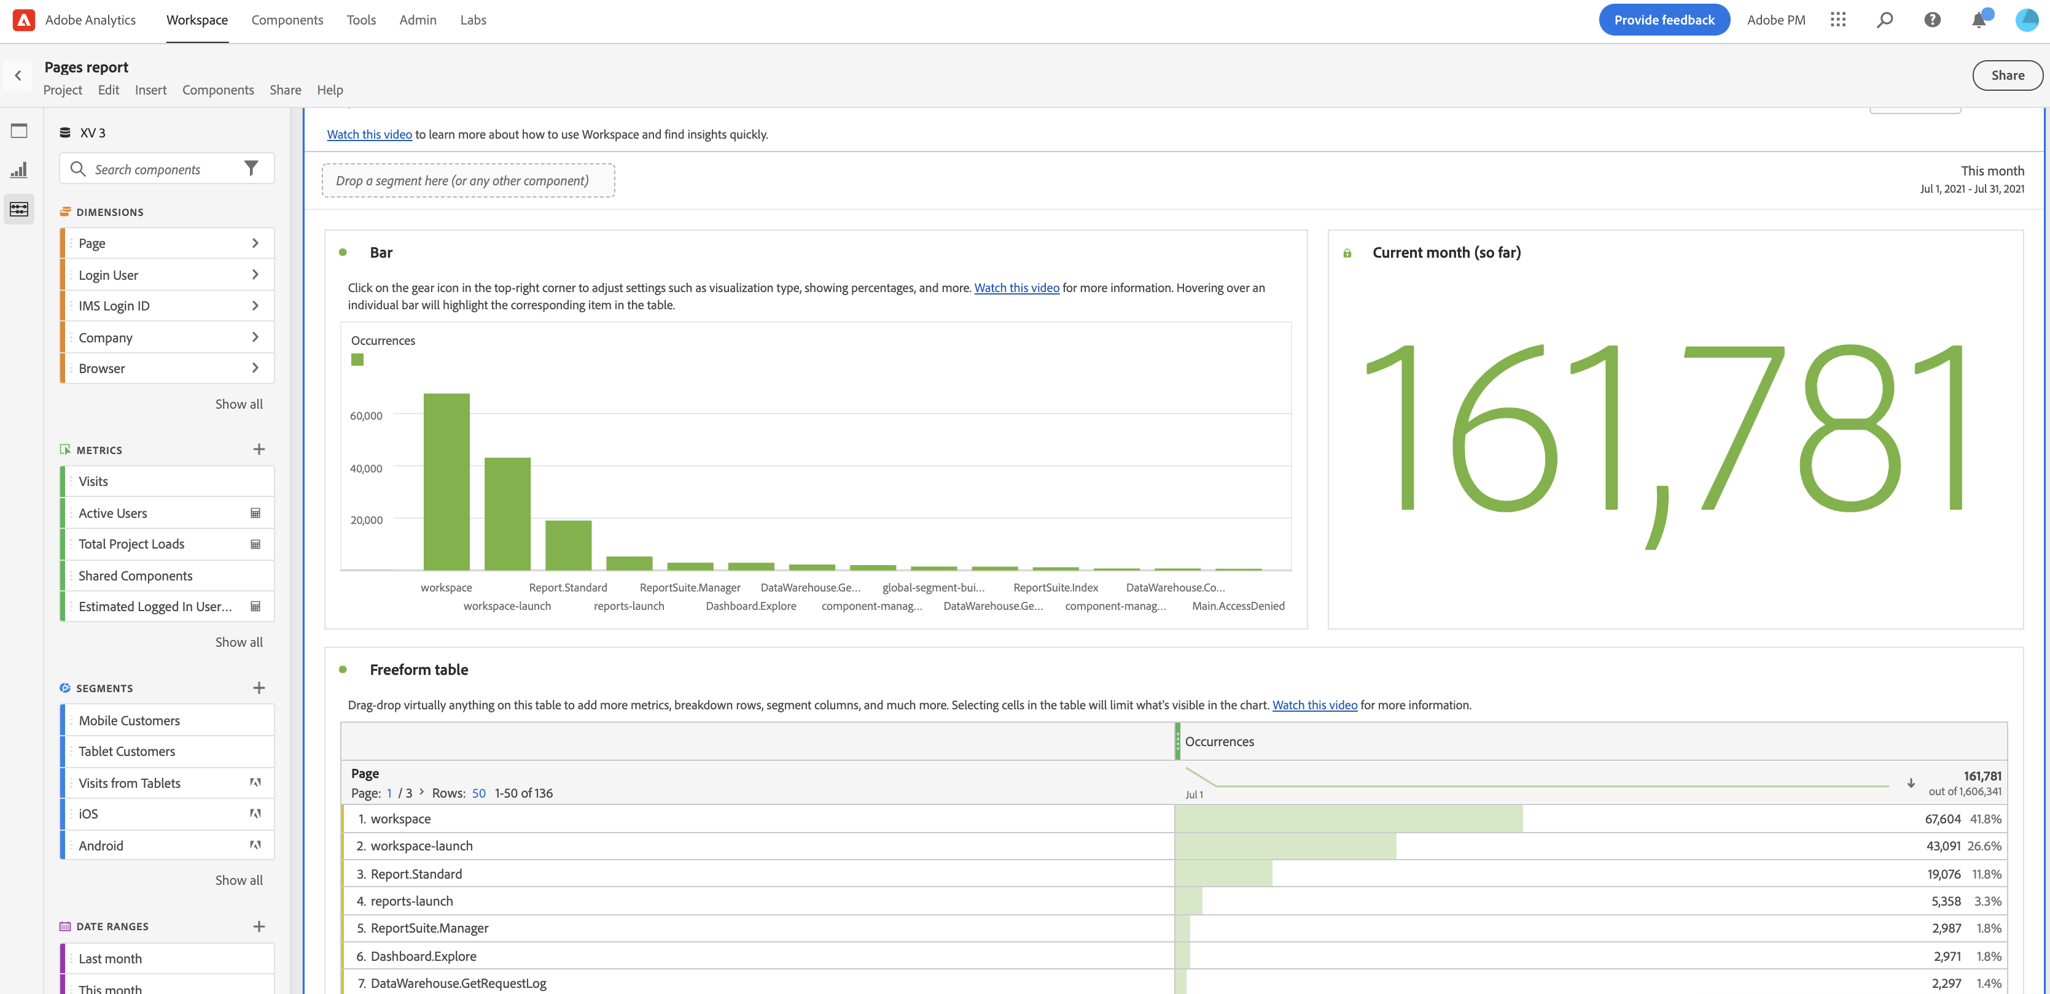Click the back arrow beside Pages report

[x=18, y=75]
